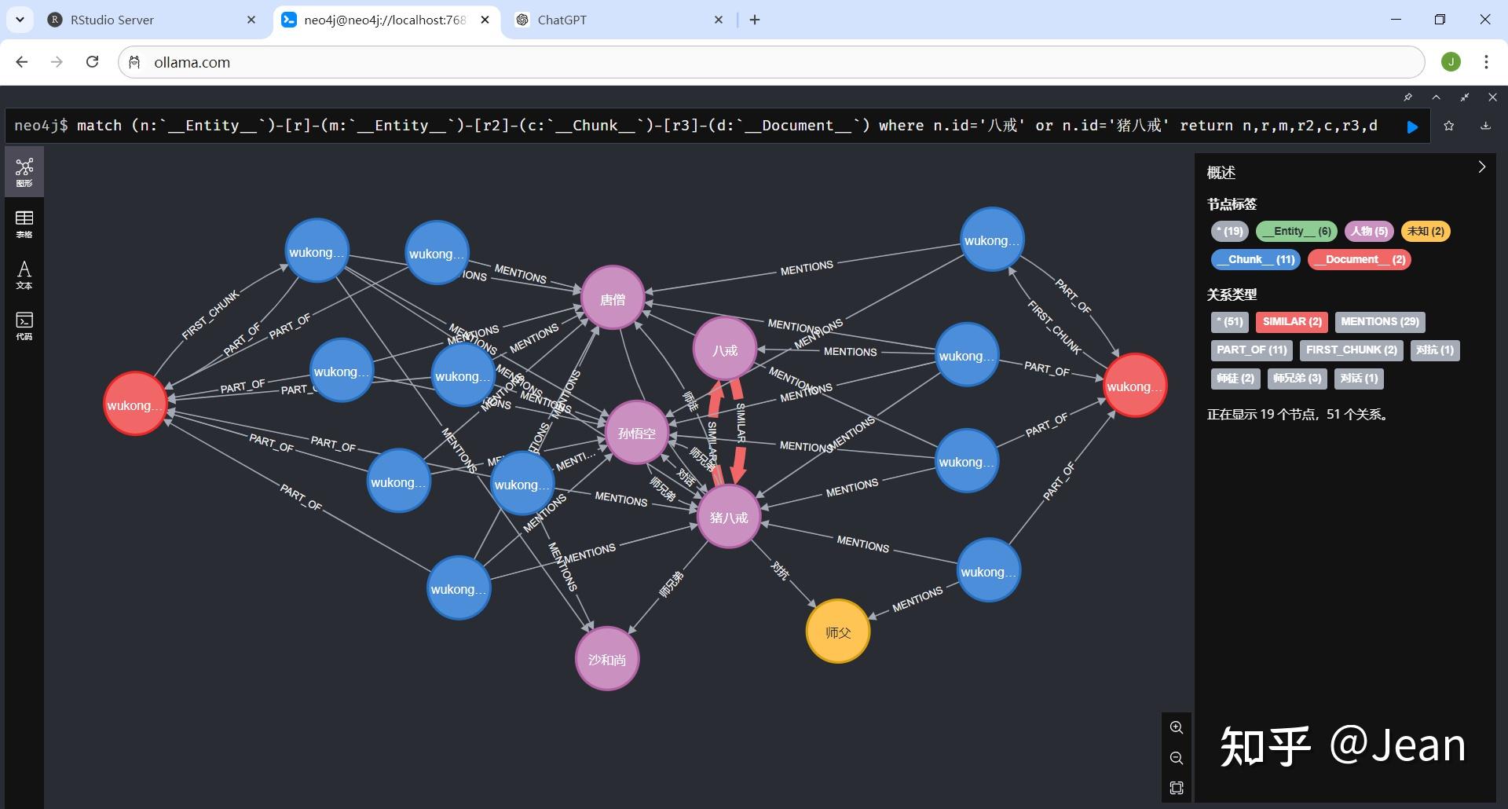Open the Code view in sidebar
This screenshot has width=1508, height=809.
tap(24, 325)
